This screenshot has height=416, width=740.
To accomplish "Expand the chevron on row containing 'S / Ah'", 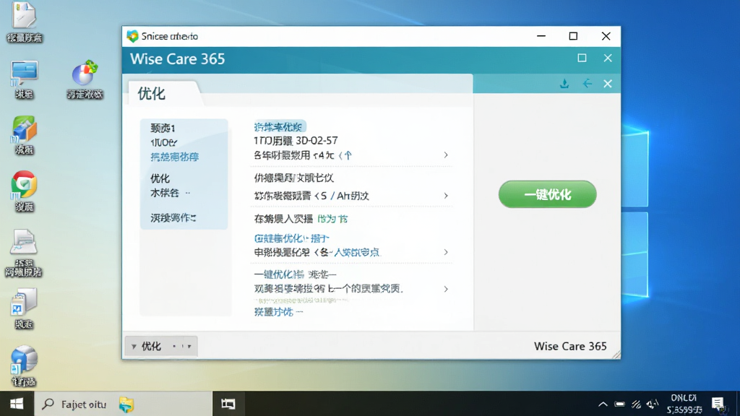I will (x=445, y=195).
